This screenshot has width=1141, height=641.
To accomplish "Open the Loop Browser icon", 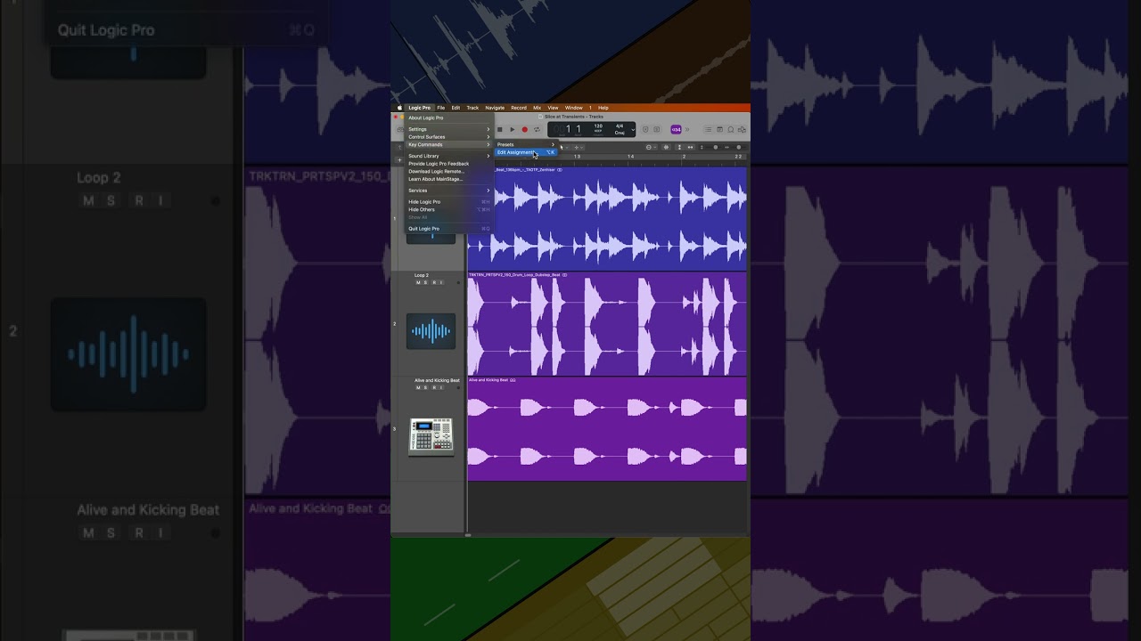I will 731,129.
